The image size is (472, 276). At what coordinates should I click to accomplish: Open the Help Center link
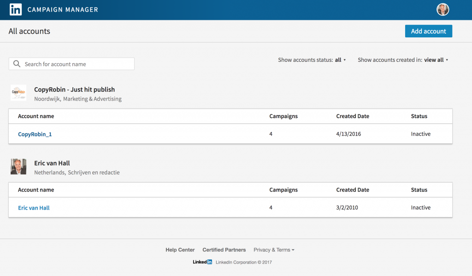pyautogui.click(x=180, y=250)
